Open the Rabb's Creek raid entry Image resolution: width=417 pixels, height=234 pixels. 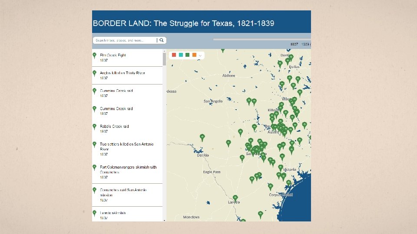127,129
